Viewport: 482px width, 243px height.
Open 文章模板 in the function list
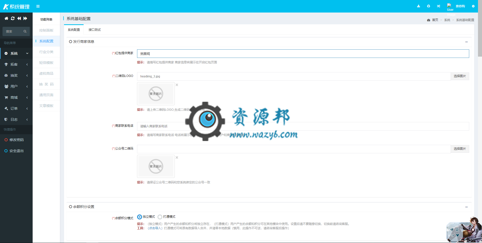46,106
